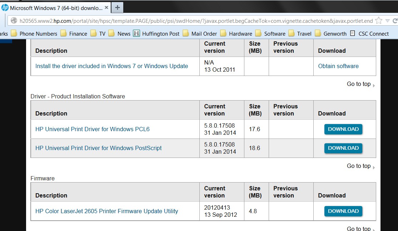Image resolution: width=398 pixels, height=231 pixels.
Task: Close the Microsoft Windows 7 download tab
Action: pos(106,7)
